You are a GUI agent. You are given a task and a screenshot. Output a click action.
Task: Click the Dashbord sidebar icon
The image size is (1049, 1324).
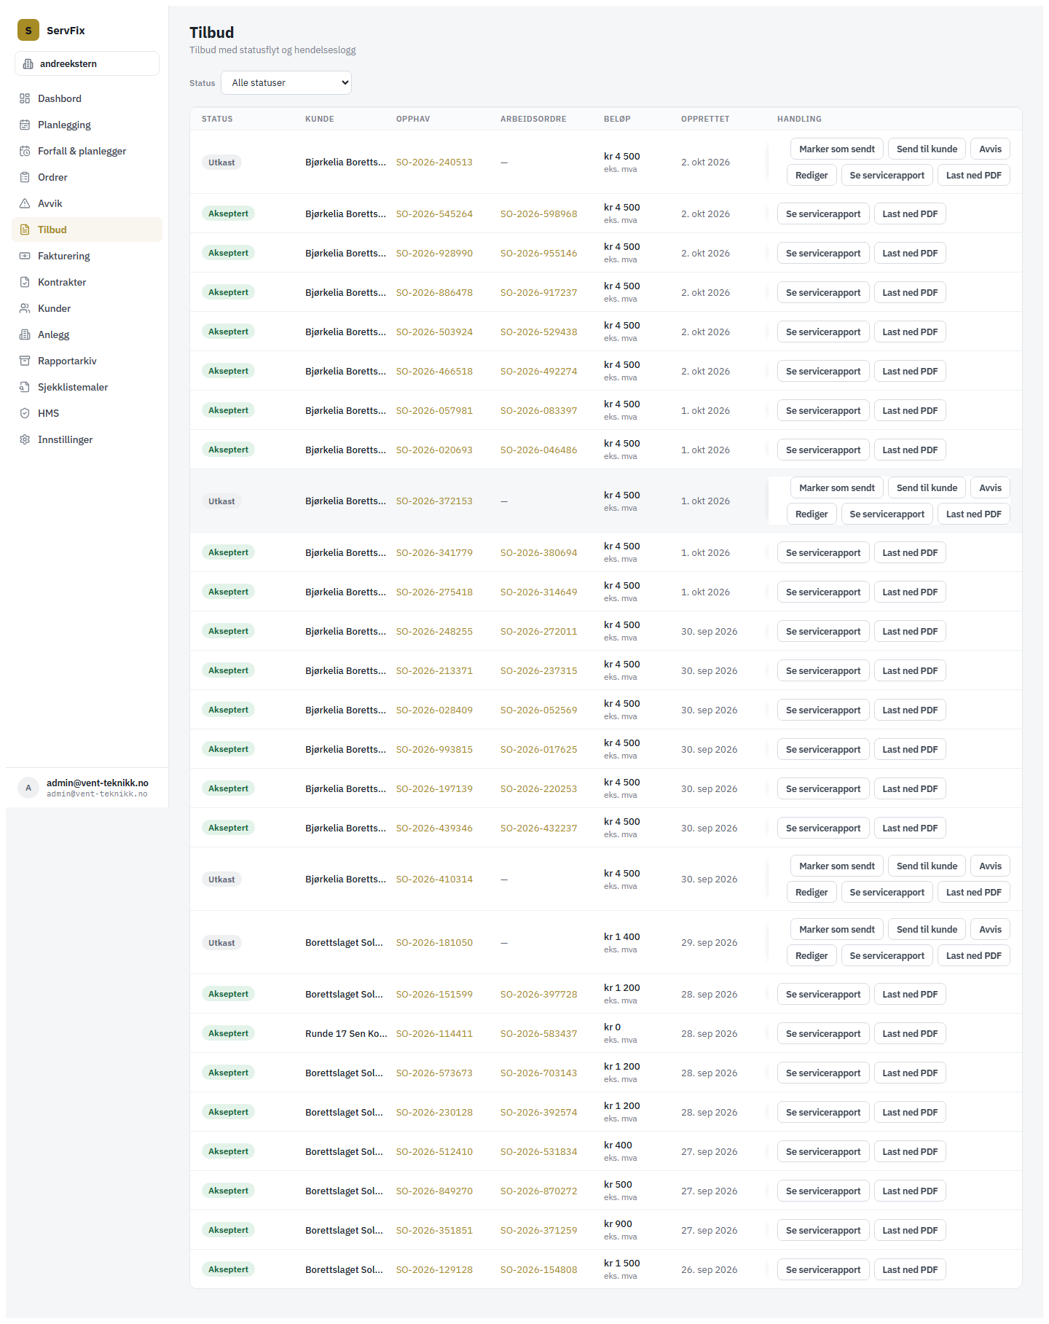(x=25, y=98)
